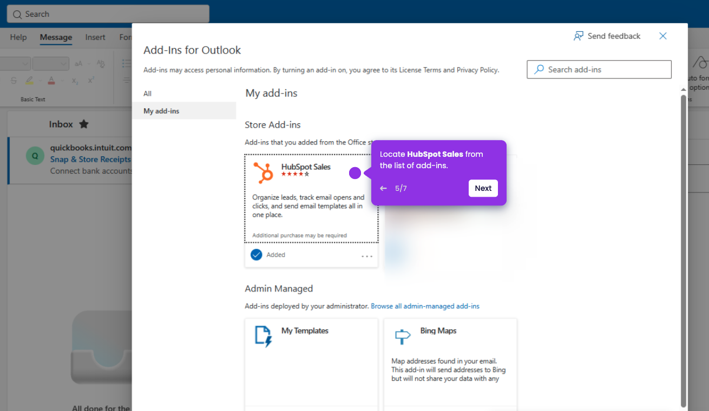709x411 pixels.
Task: Toggle the Superscript button
Action: tap(91, 81)
